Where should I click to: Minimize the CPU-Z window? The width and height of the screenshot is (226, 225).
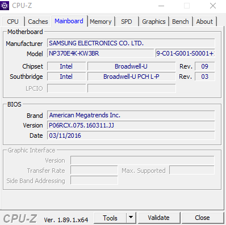pyautogui.click(x=161, y=6)
